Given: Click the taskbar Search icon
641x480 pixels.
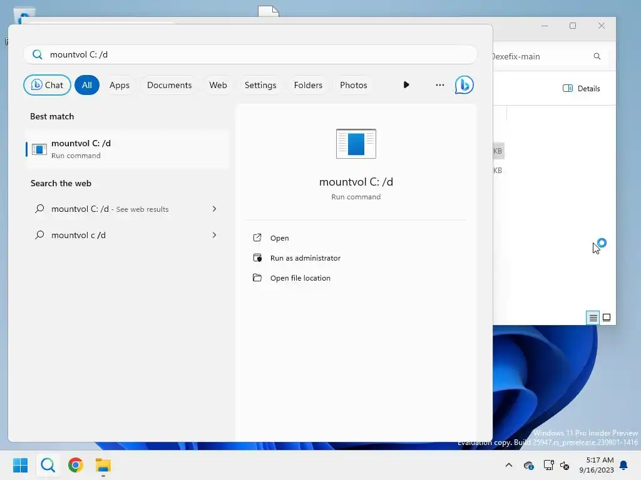Looking at the screenshot, I should coord(48,465).
